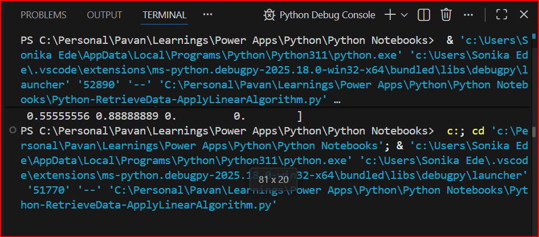Screen dimensions: 539x237
Task: Click the debug bug icon for Python Debug Console
Action: pyautogui.click(x=269, y=15)
